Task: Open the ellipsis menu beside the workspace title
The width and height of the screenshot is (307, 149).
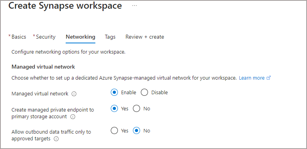Action: click(135, 6)
